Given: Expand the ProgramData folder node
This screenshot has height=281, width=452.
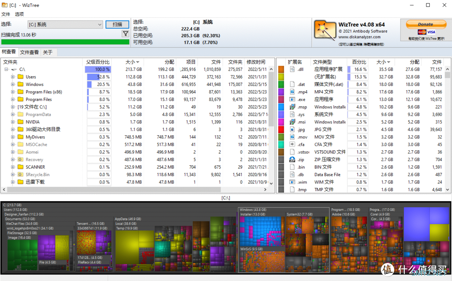Looking at the screenshot, I should (x=13, y=114).
